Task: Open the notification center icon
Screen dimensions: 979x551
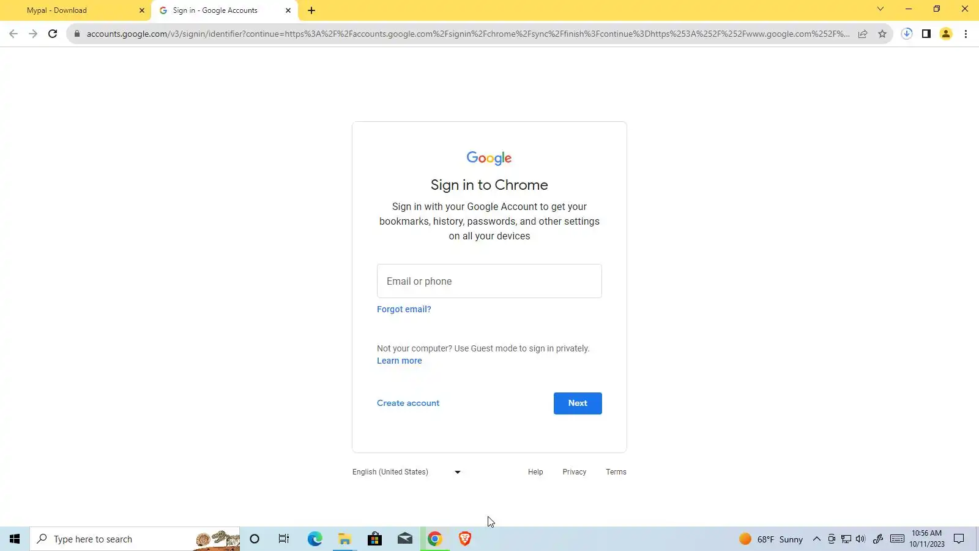Action: point(959,539)
